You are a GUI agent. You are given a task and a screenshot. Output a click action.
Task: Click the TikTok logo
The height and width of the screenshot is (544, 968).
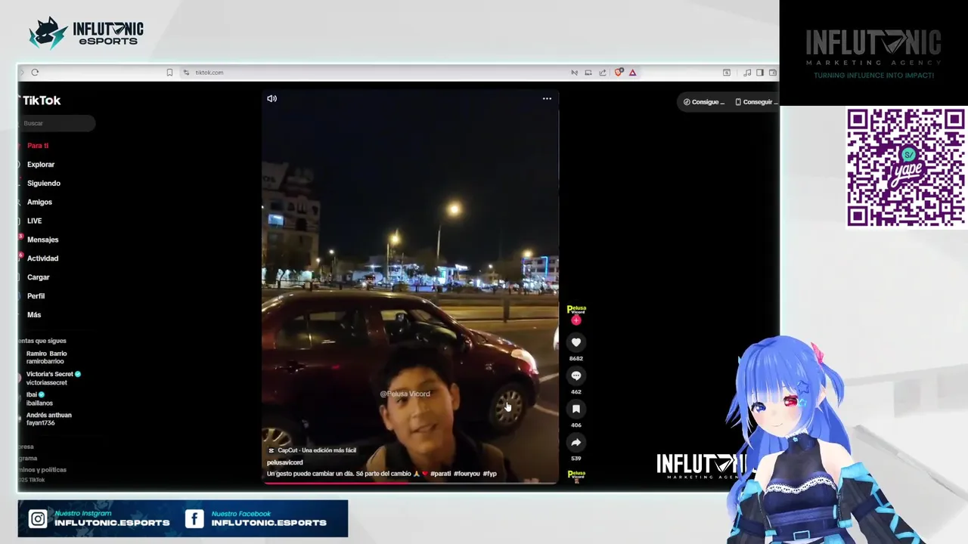41,100
